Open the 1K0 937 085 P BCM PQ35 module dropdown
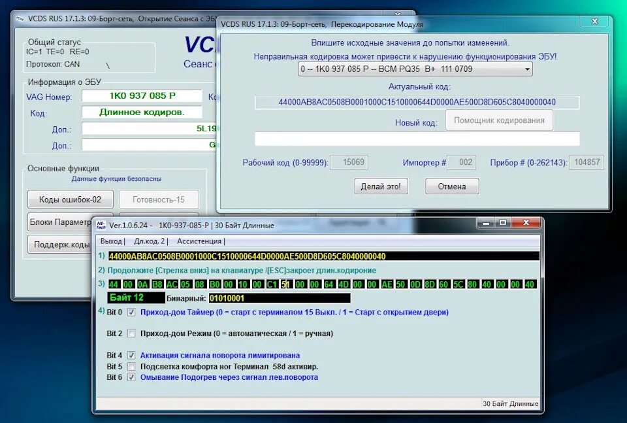627x423 pixels. [x=415, y=69]
